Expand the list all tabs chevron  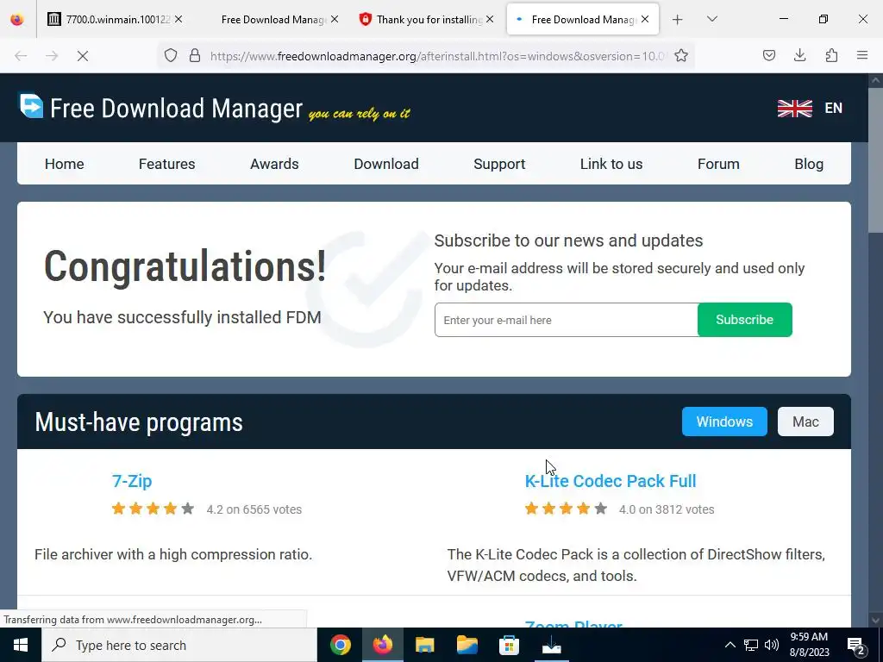(711, 19)
